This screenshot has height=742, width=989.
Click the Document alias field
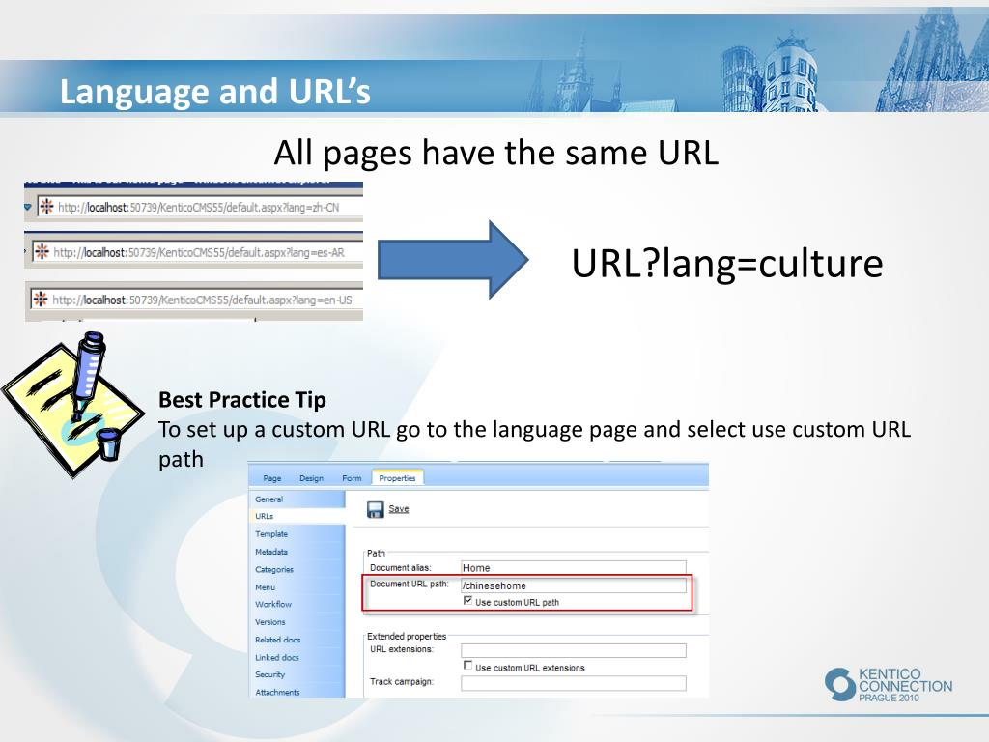(574, 567)
